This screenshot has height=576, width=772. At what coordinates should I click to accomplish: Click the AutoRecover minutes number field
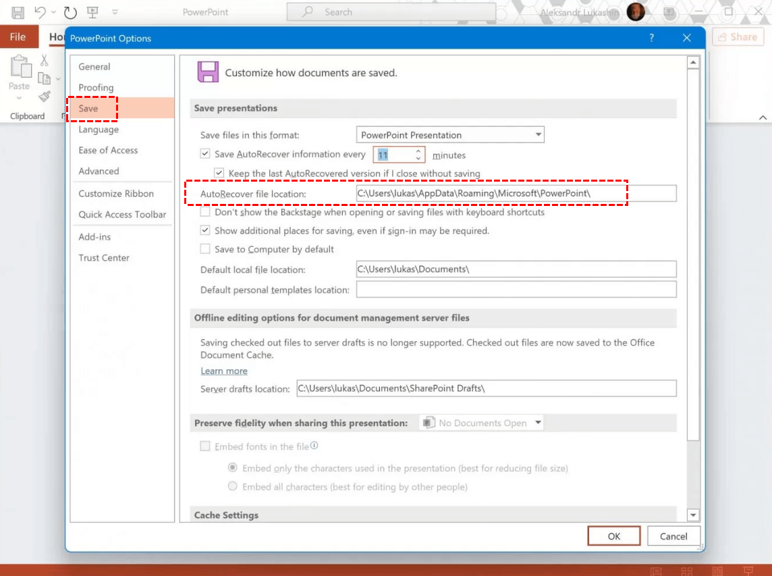[394, 155]
